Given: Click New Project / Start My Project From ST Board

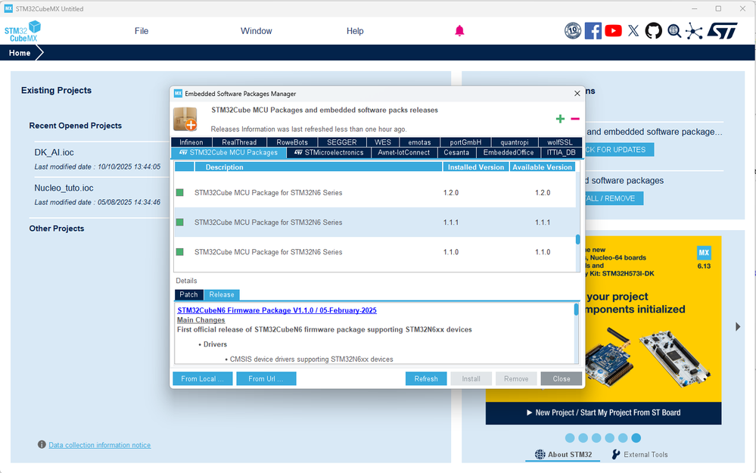Looking at the screenshot, I should click(603, 412).
